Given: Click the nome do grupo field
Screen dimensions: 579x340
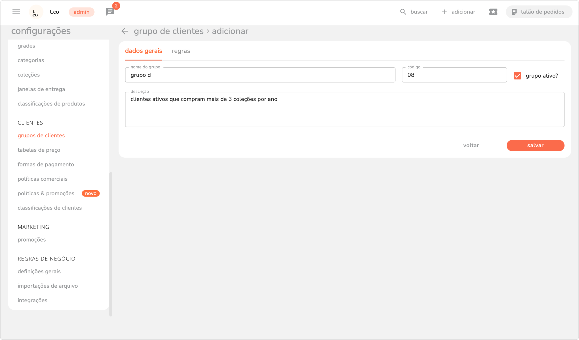Looking at the screenshot, I should coord(260,75).
